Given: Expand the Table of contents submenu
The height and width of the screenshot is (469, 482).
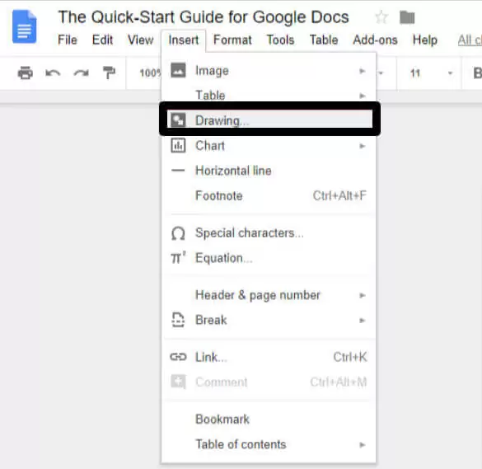Looking at the screenshot, I should point(269,445).
